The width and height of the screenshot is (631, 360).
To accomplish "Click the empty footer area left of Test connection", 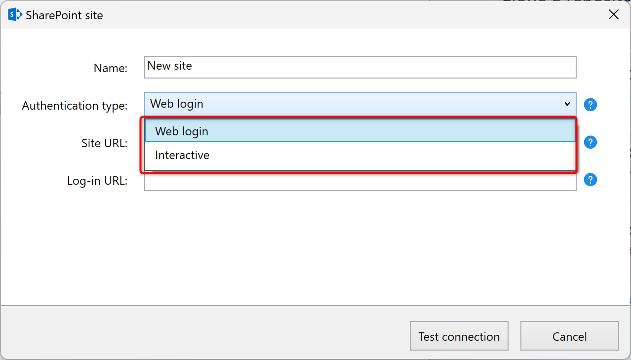I will point(197,333).
